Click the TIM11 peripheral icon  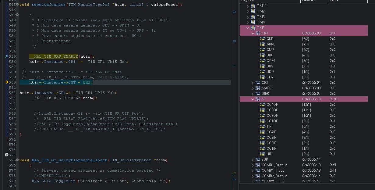click(253, 6)
